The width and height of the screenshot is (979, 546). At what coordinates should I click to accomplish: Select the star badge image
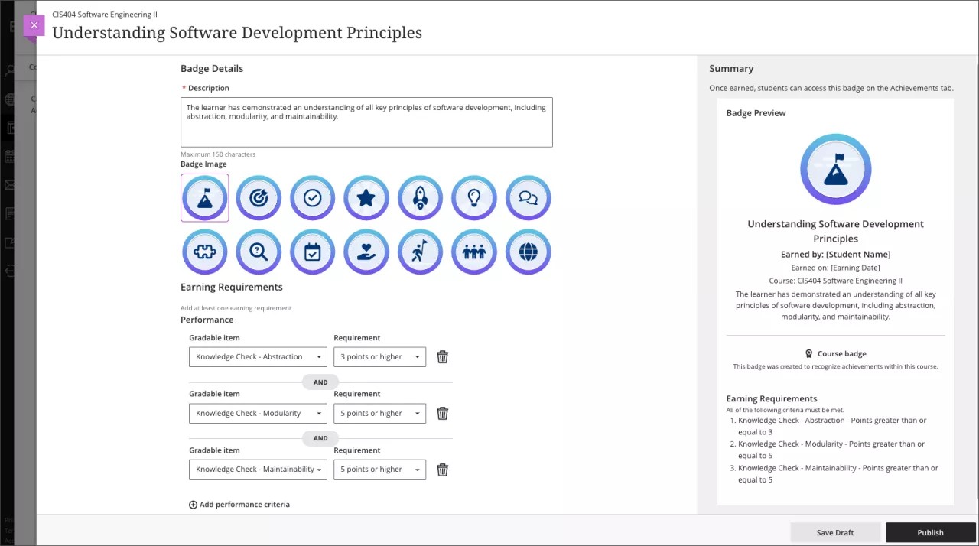[366, 197]
